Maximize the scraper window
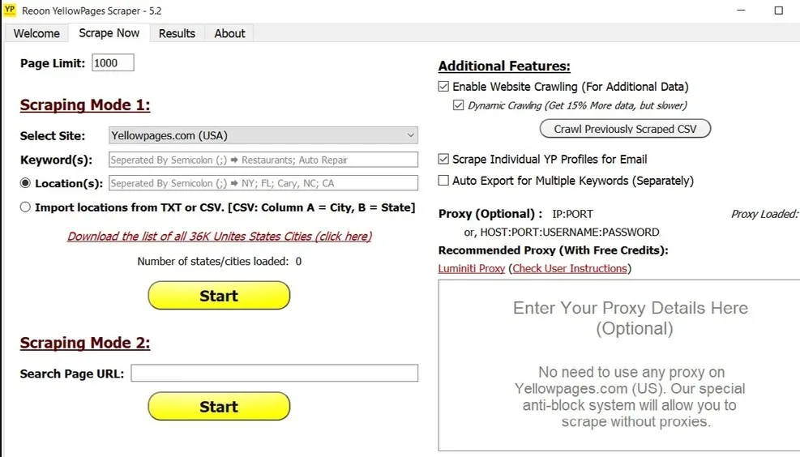 (x=779, y=11)
